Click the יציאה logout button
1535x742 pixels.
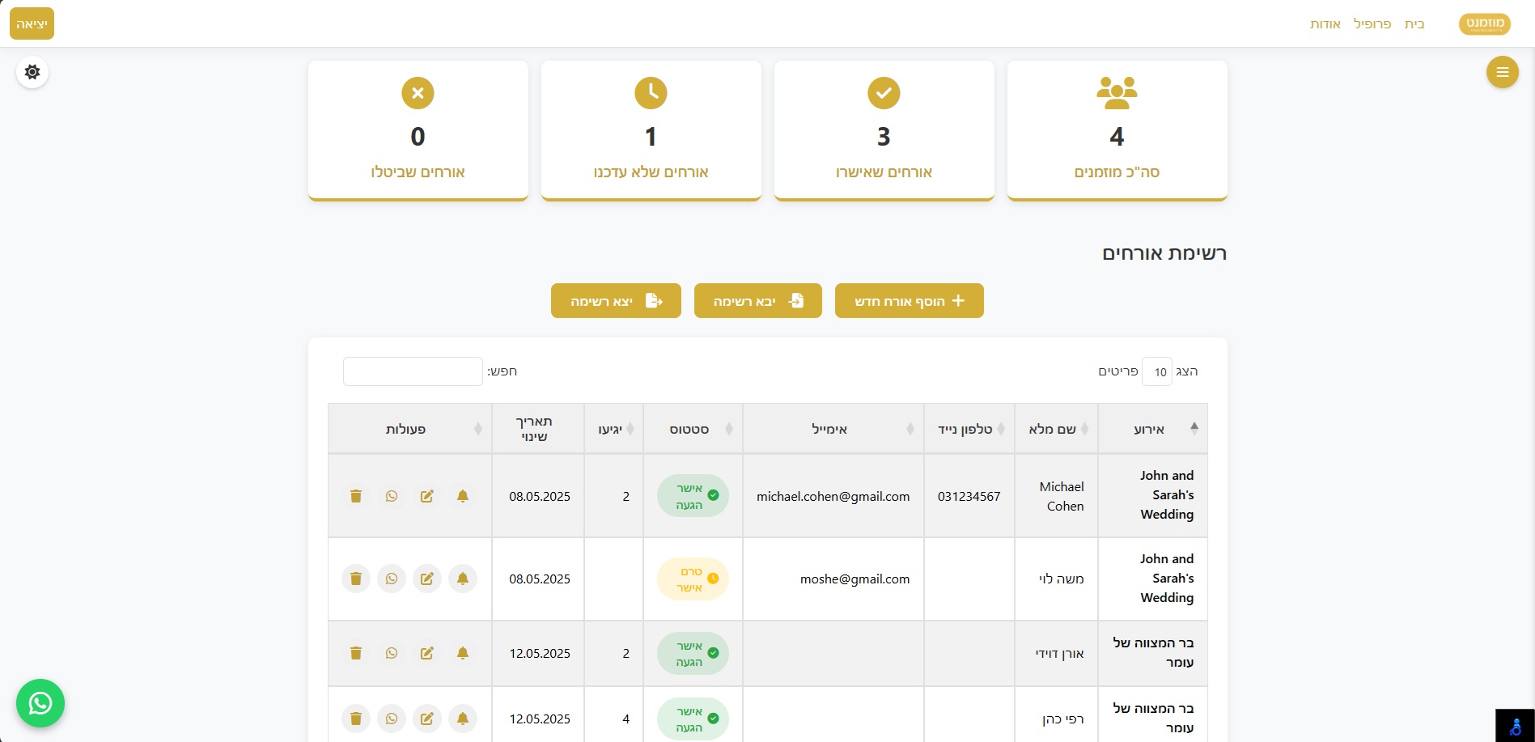[x=32, y=24]
